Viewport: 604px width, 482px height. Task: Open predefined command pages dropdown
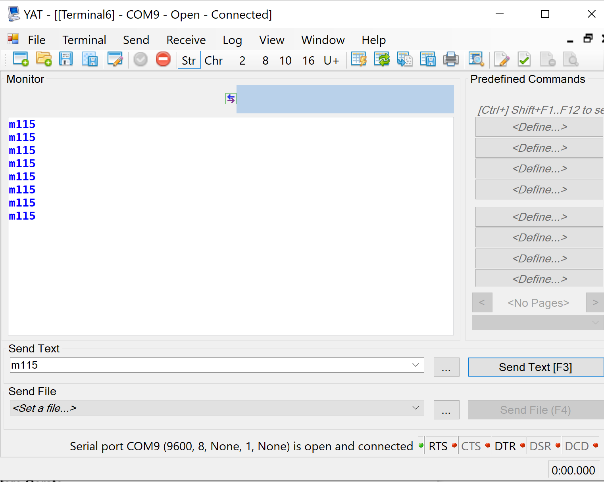(538, 322)
